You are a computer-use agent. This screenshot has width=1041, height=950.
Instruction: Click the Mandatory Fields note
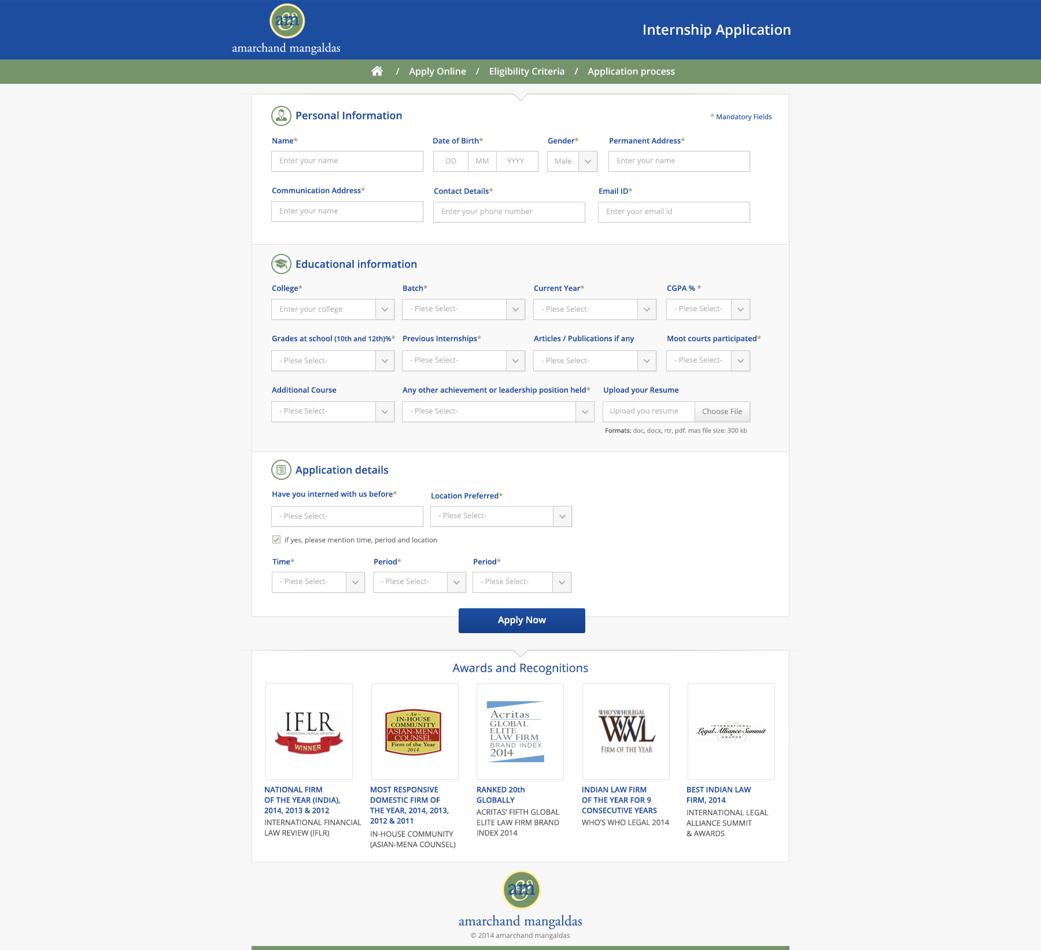[741, 117]
